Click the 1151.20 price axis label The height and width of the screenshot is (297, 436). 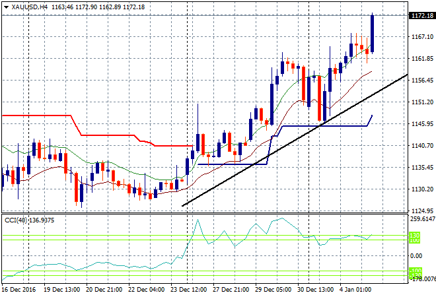[x=422, y=102]
